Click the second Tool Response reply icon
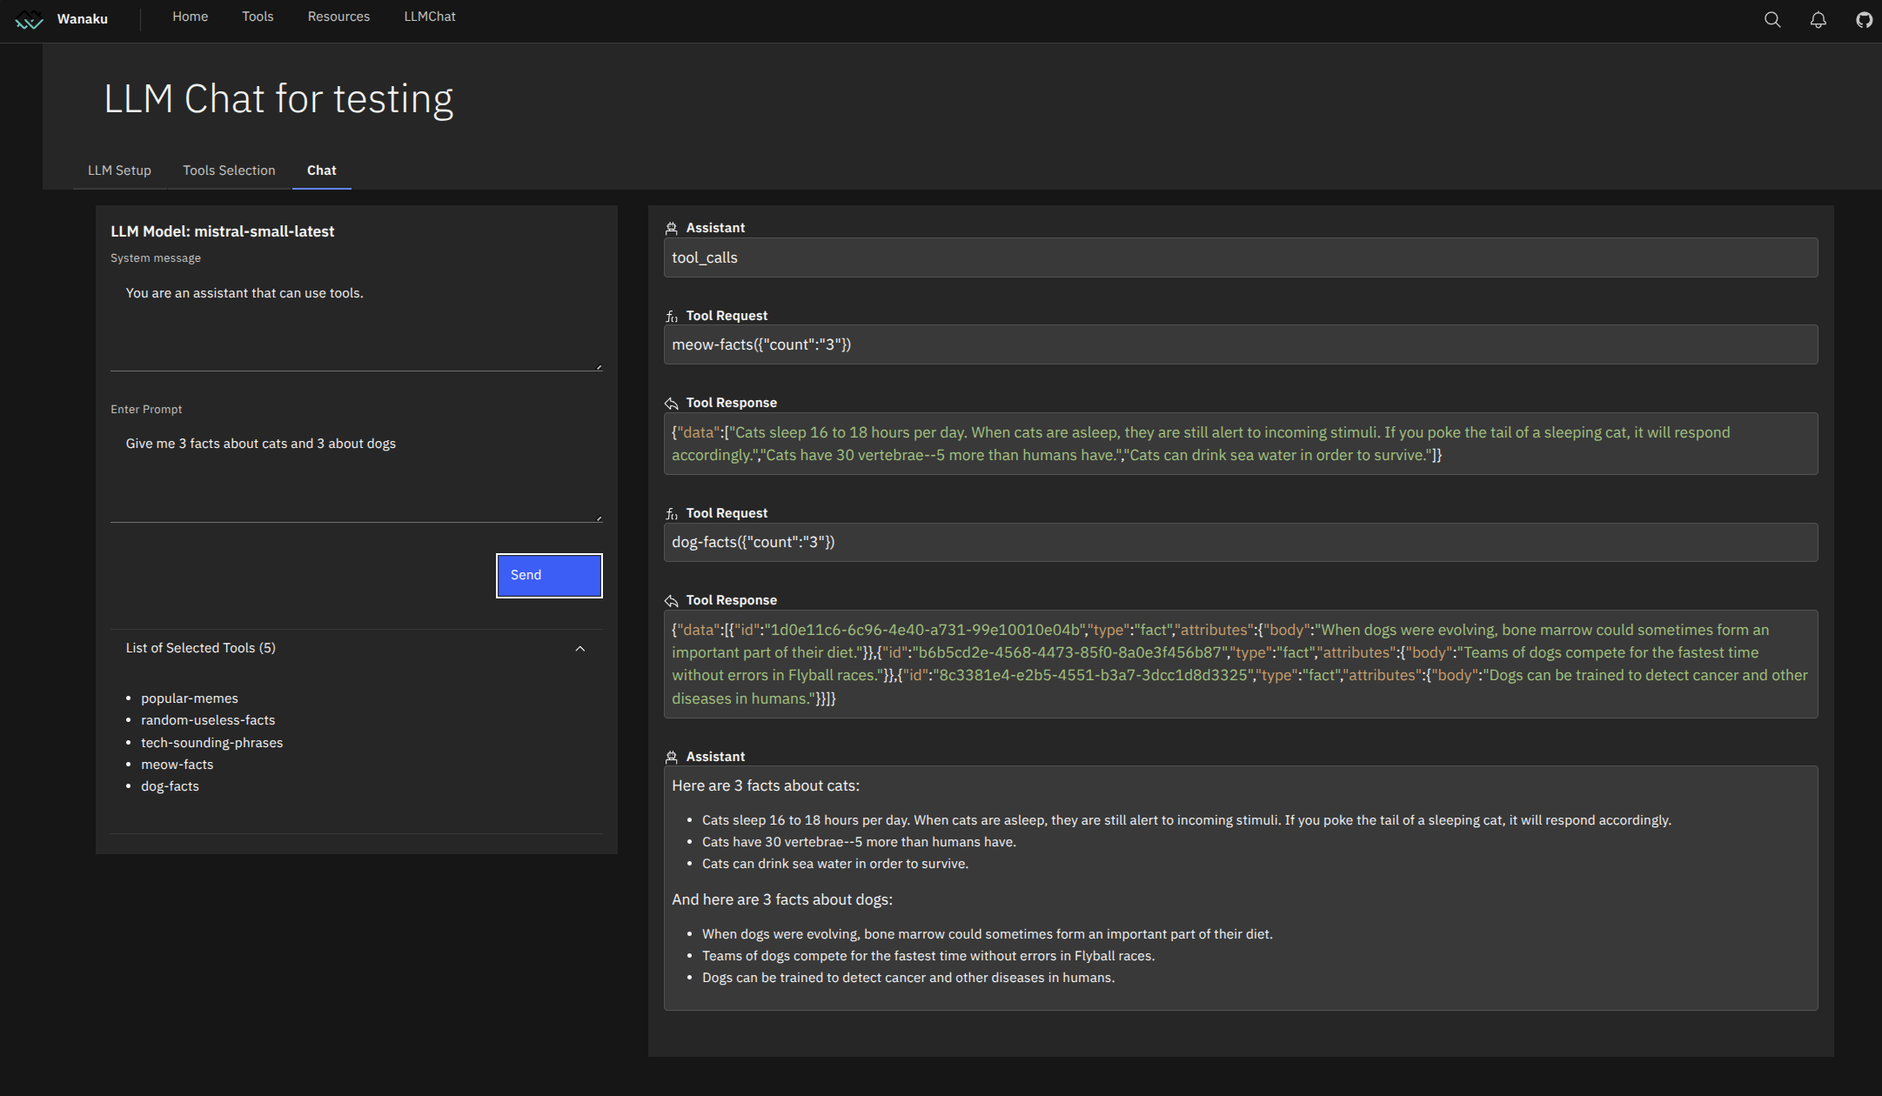This screenshot has height=1096, width=1882. 671,600
